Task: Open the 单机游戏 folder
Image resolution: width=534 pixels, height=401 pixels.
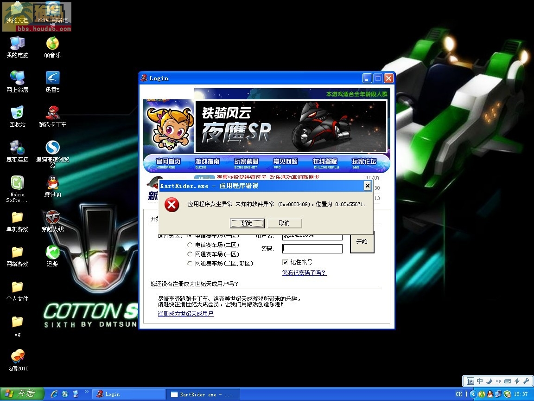Action: click(17, 221)
